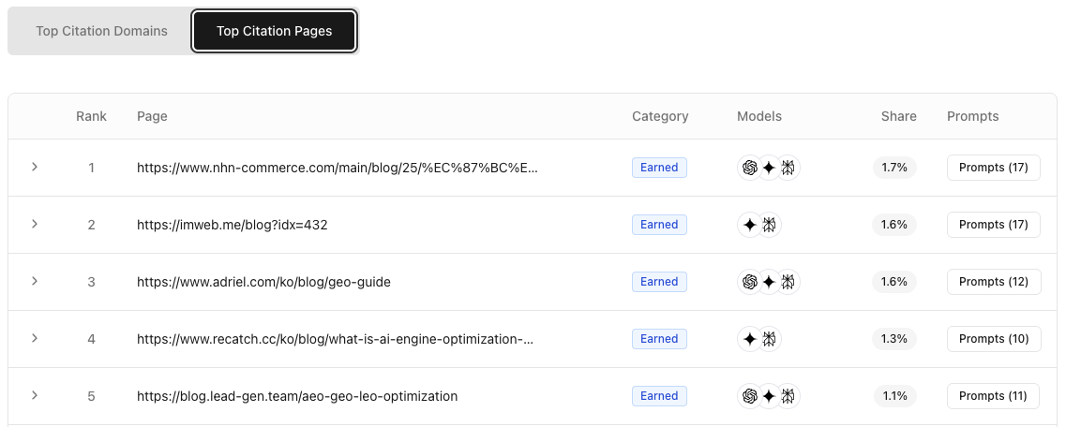
Task: Open the Prompts (11) button
Action: tap(993, 396)
